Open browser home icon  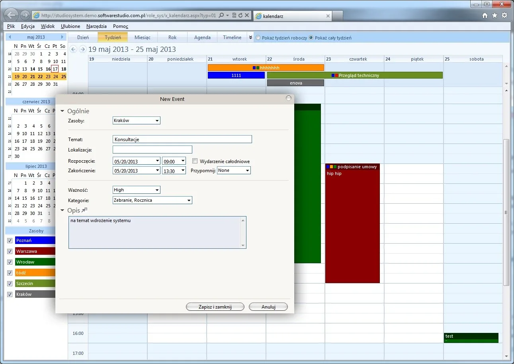[x=485, y=16]
